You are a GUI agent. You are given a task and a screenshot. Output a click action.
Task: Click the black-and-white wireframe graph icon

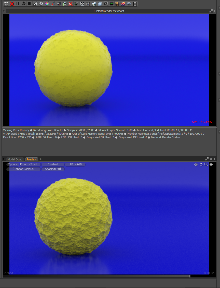click(x=82, y=4)
